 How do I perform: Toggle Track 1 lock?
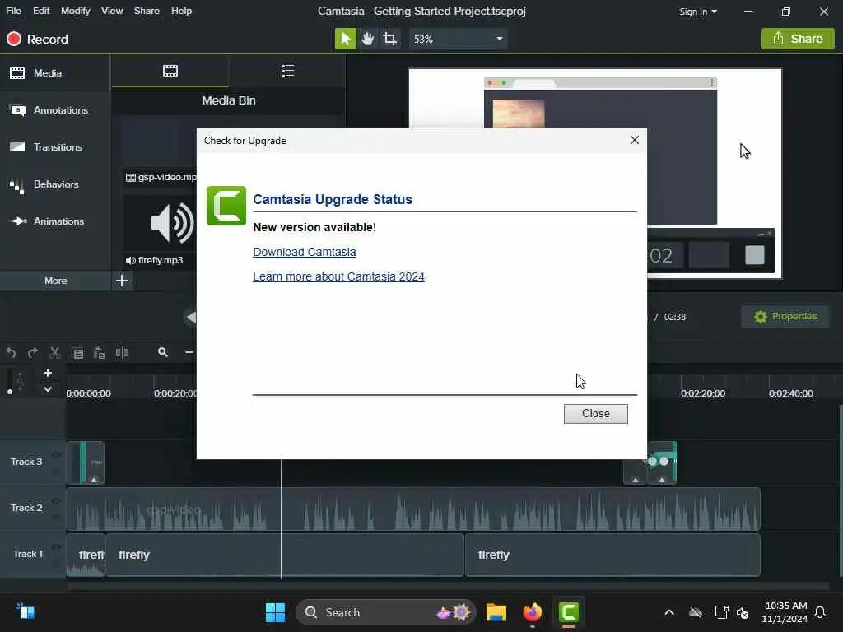point(56,565)
